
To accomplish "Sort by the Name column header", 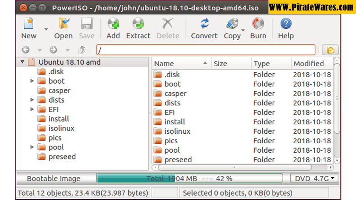I will (x=182, y=63).
